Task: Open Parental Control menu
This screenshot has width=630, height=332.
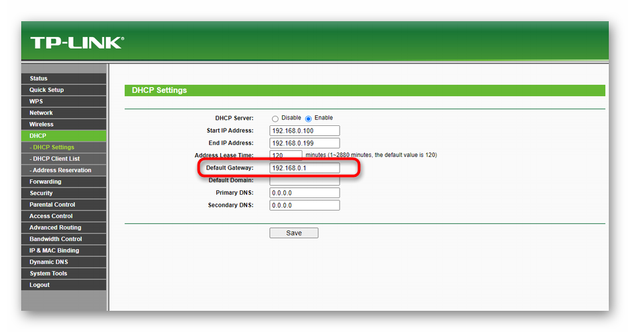Action: pos(64,204)
